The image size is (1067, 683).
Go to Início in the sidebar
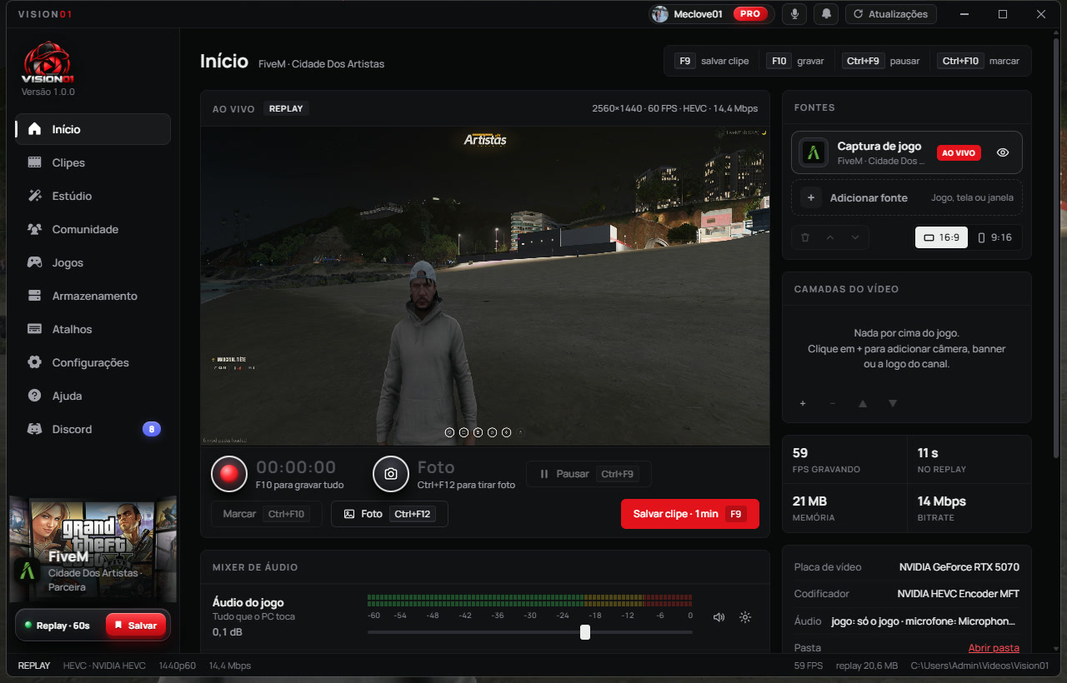click(93, 129)
